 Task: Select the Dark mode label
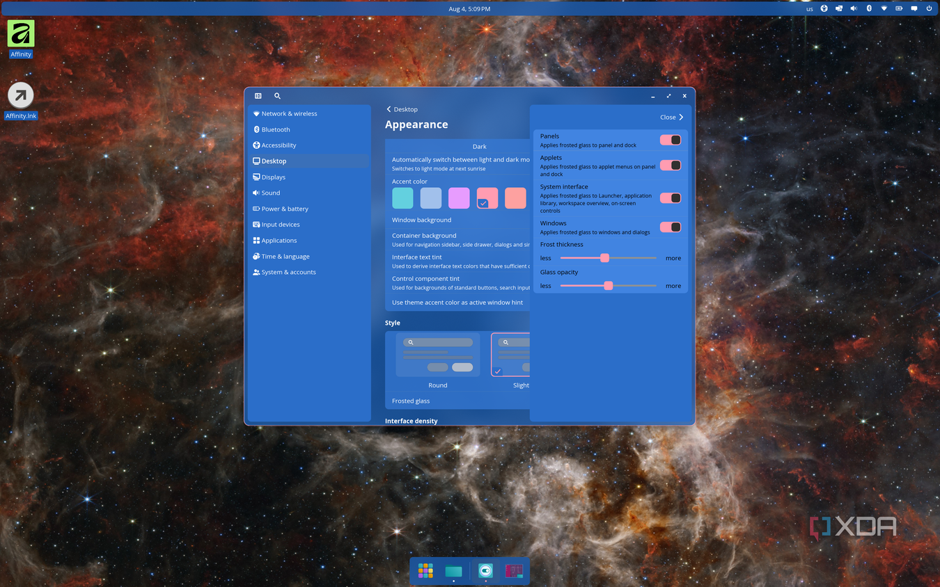[479, 147]
